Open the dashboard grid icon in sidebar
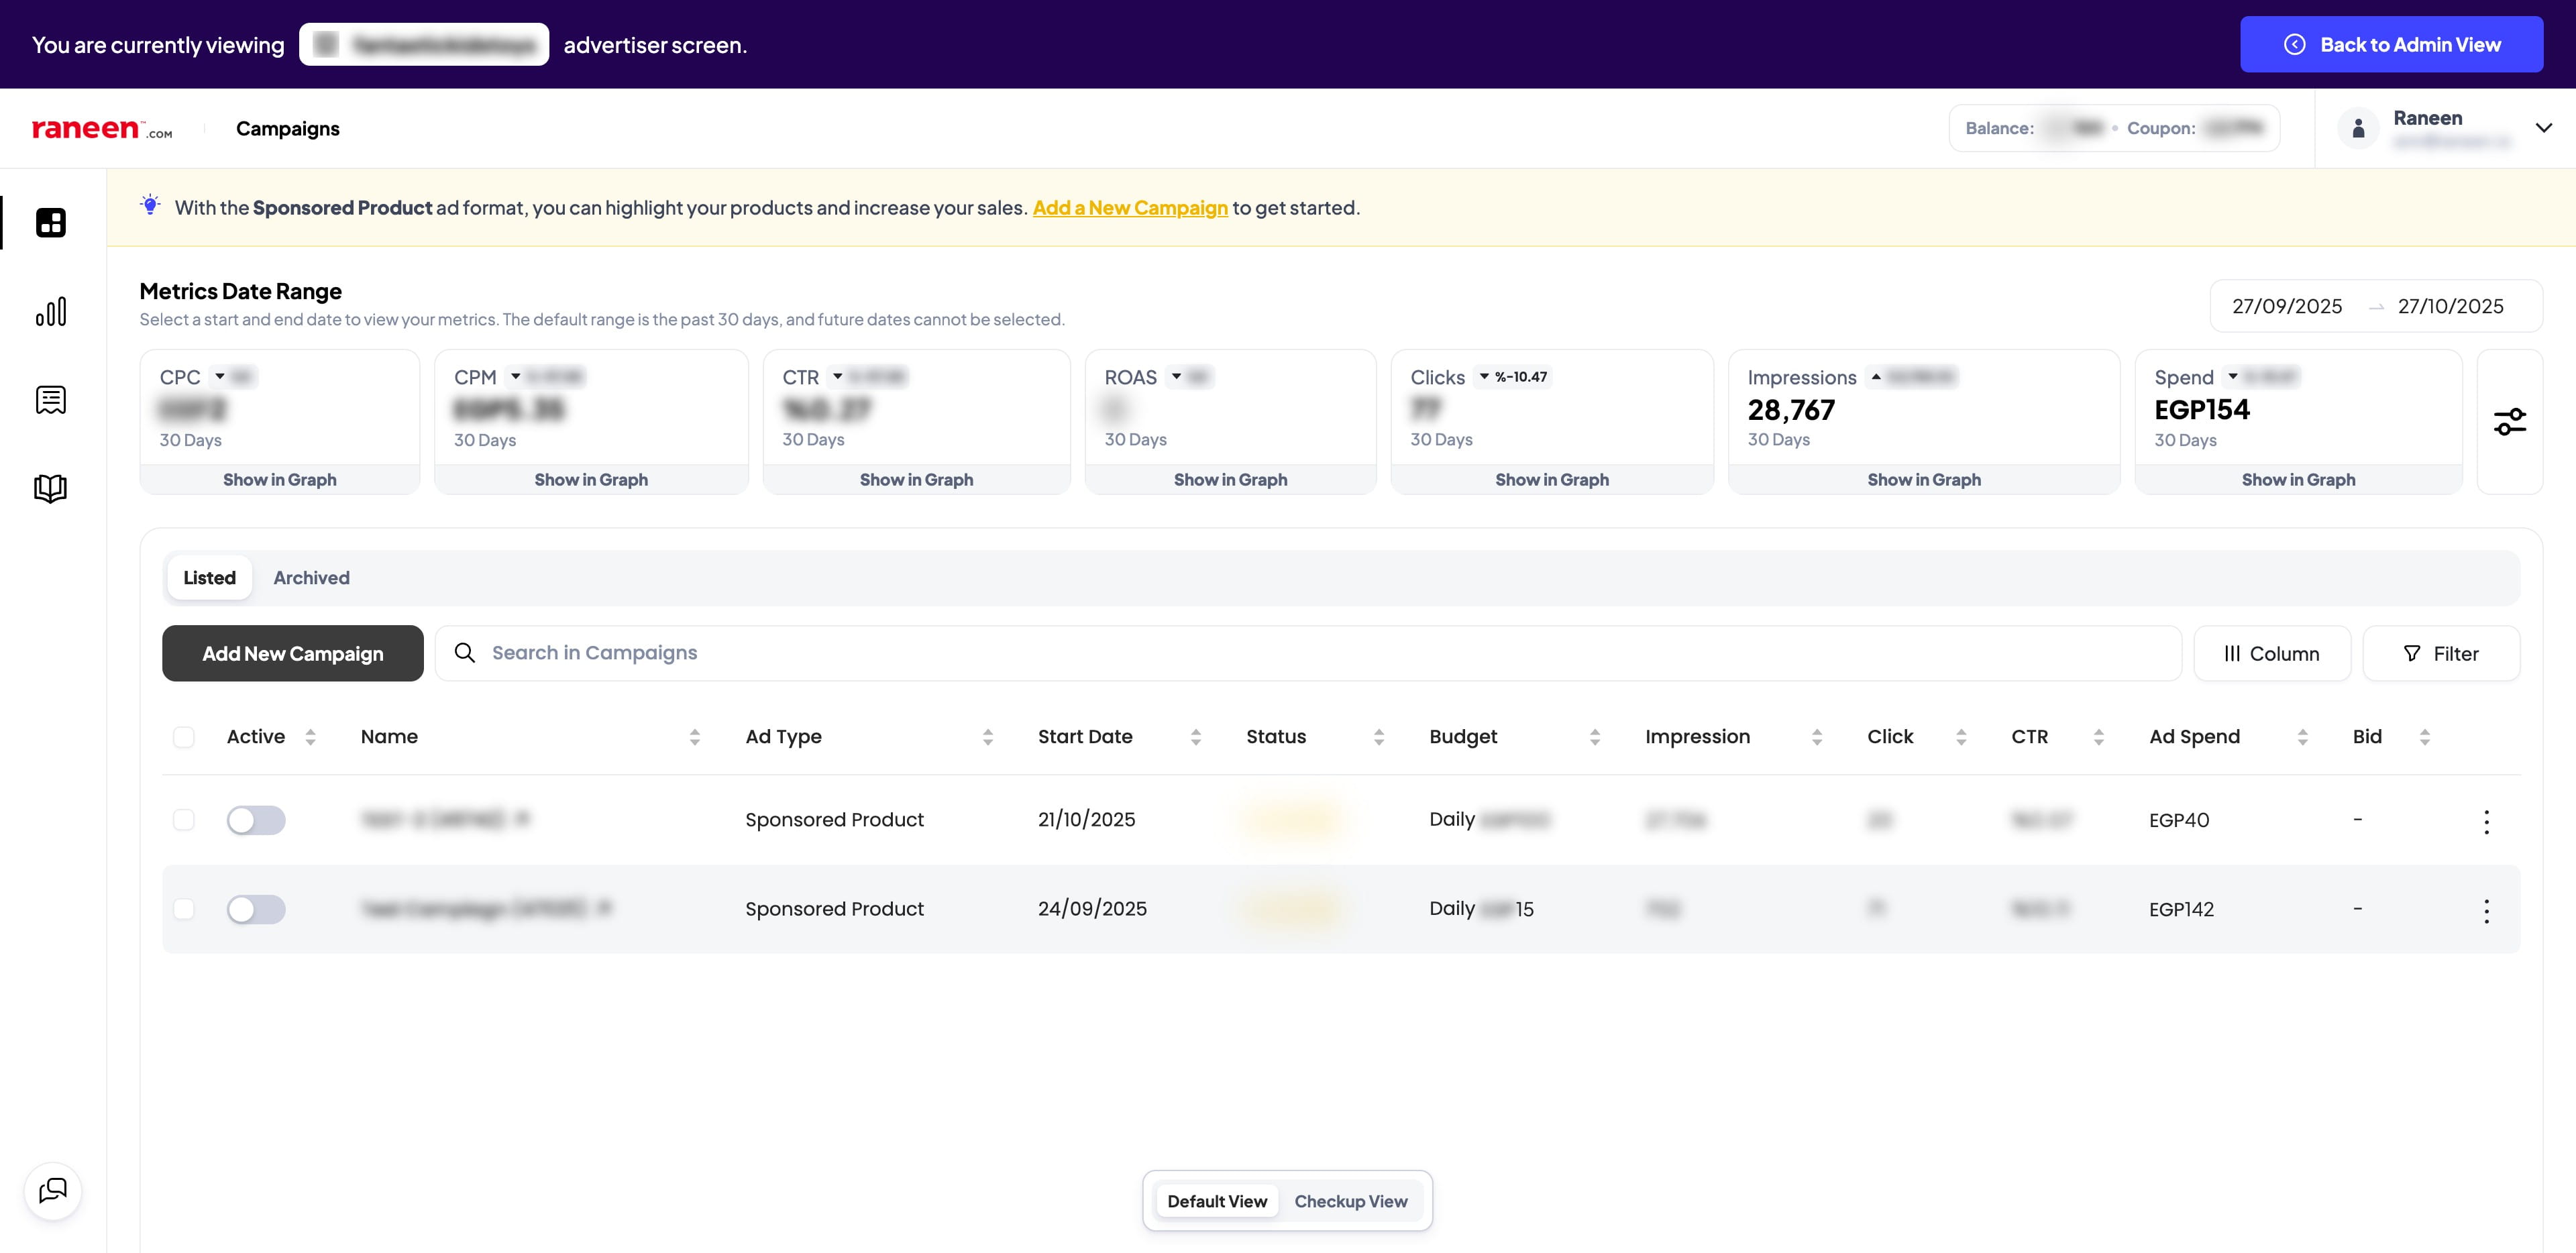The image size is (2576, 1253). point(51,222)
